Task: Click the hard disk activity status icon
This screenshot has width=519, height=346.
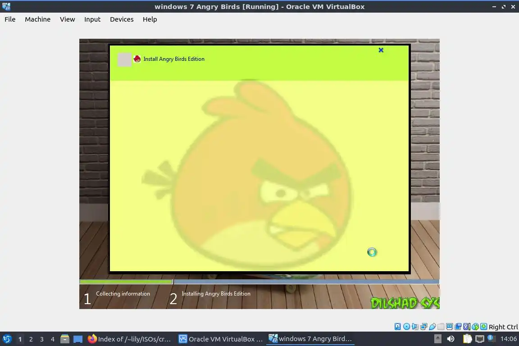Action: [397, 327]
